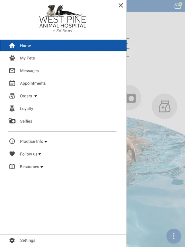Open Appointments from the menu
This screenshot has height=247, width=185.
coord(33,83)
